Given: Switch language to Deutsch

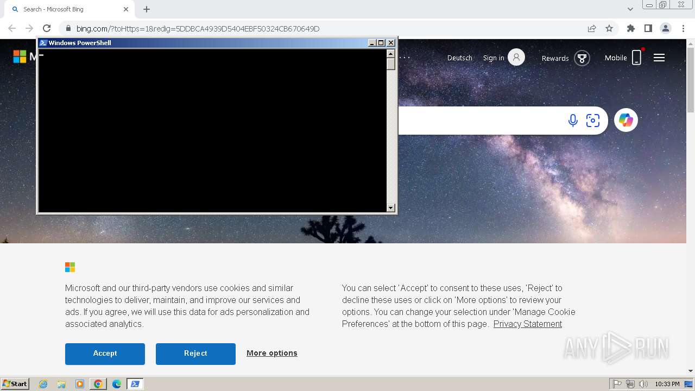Looking at the screenshot, I should pyautogui.click(x=460, y=58).
